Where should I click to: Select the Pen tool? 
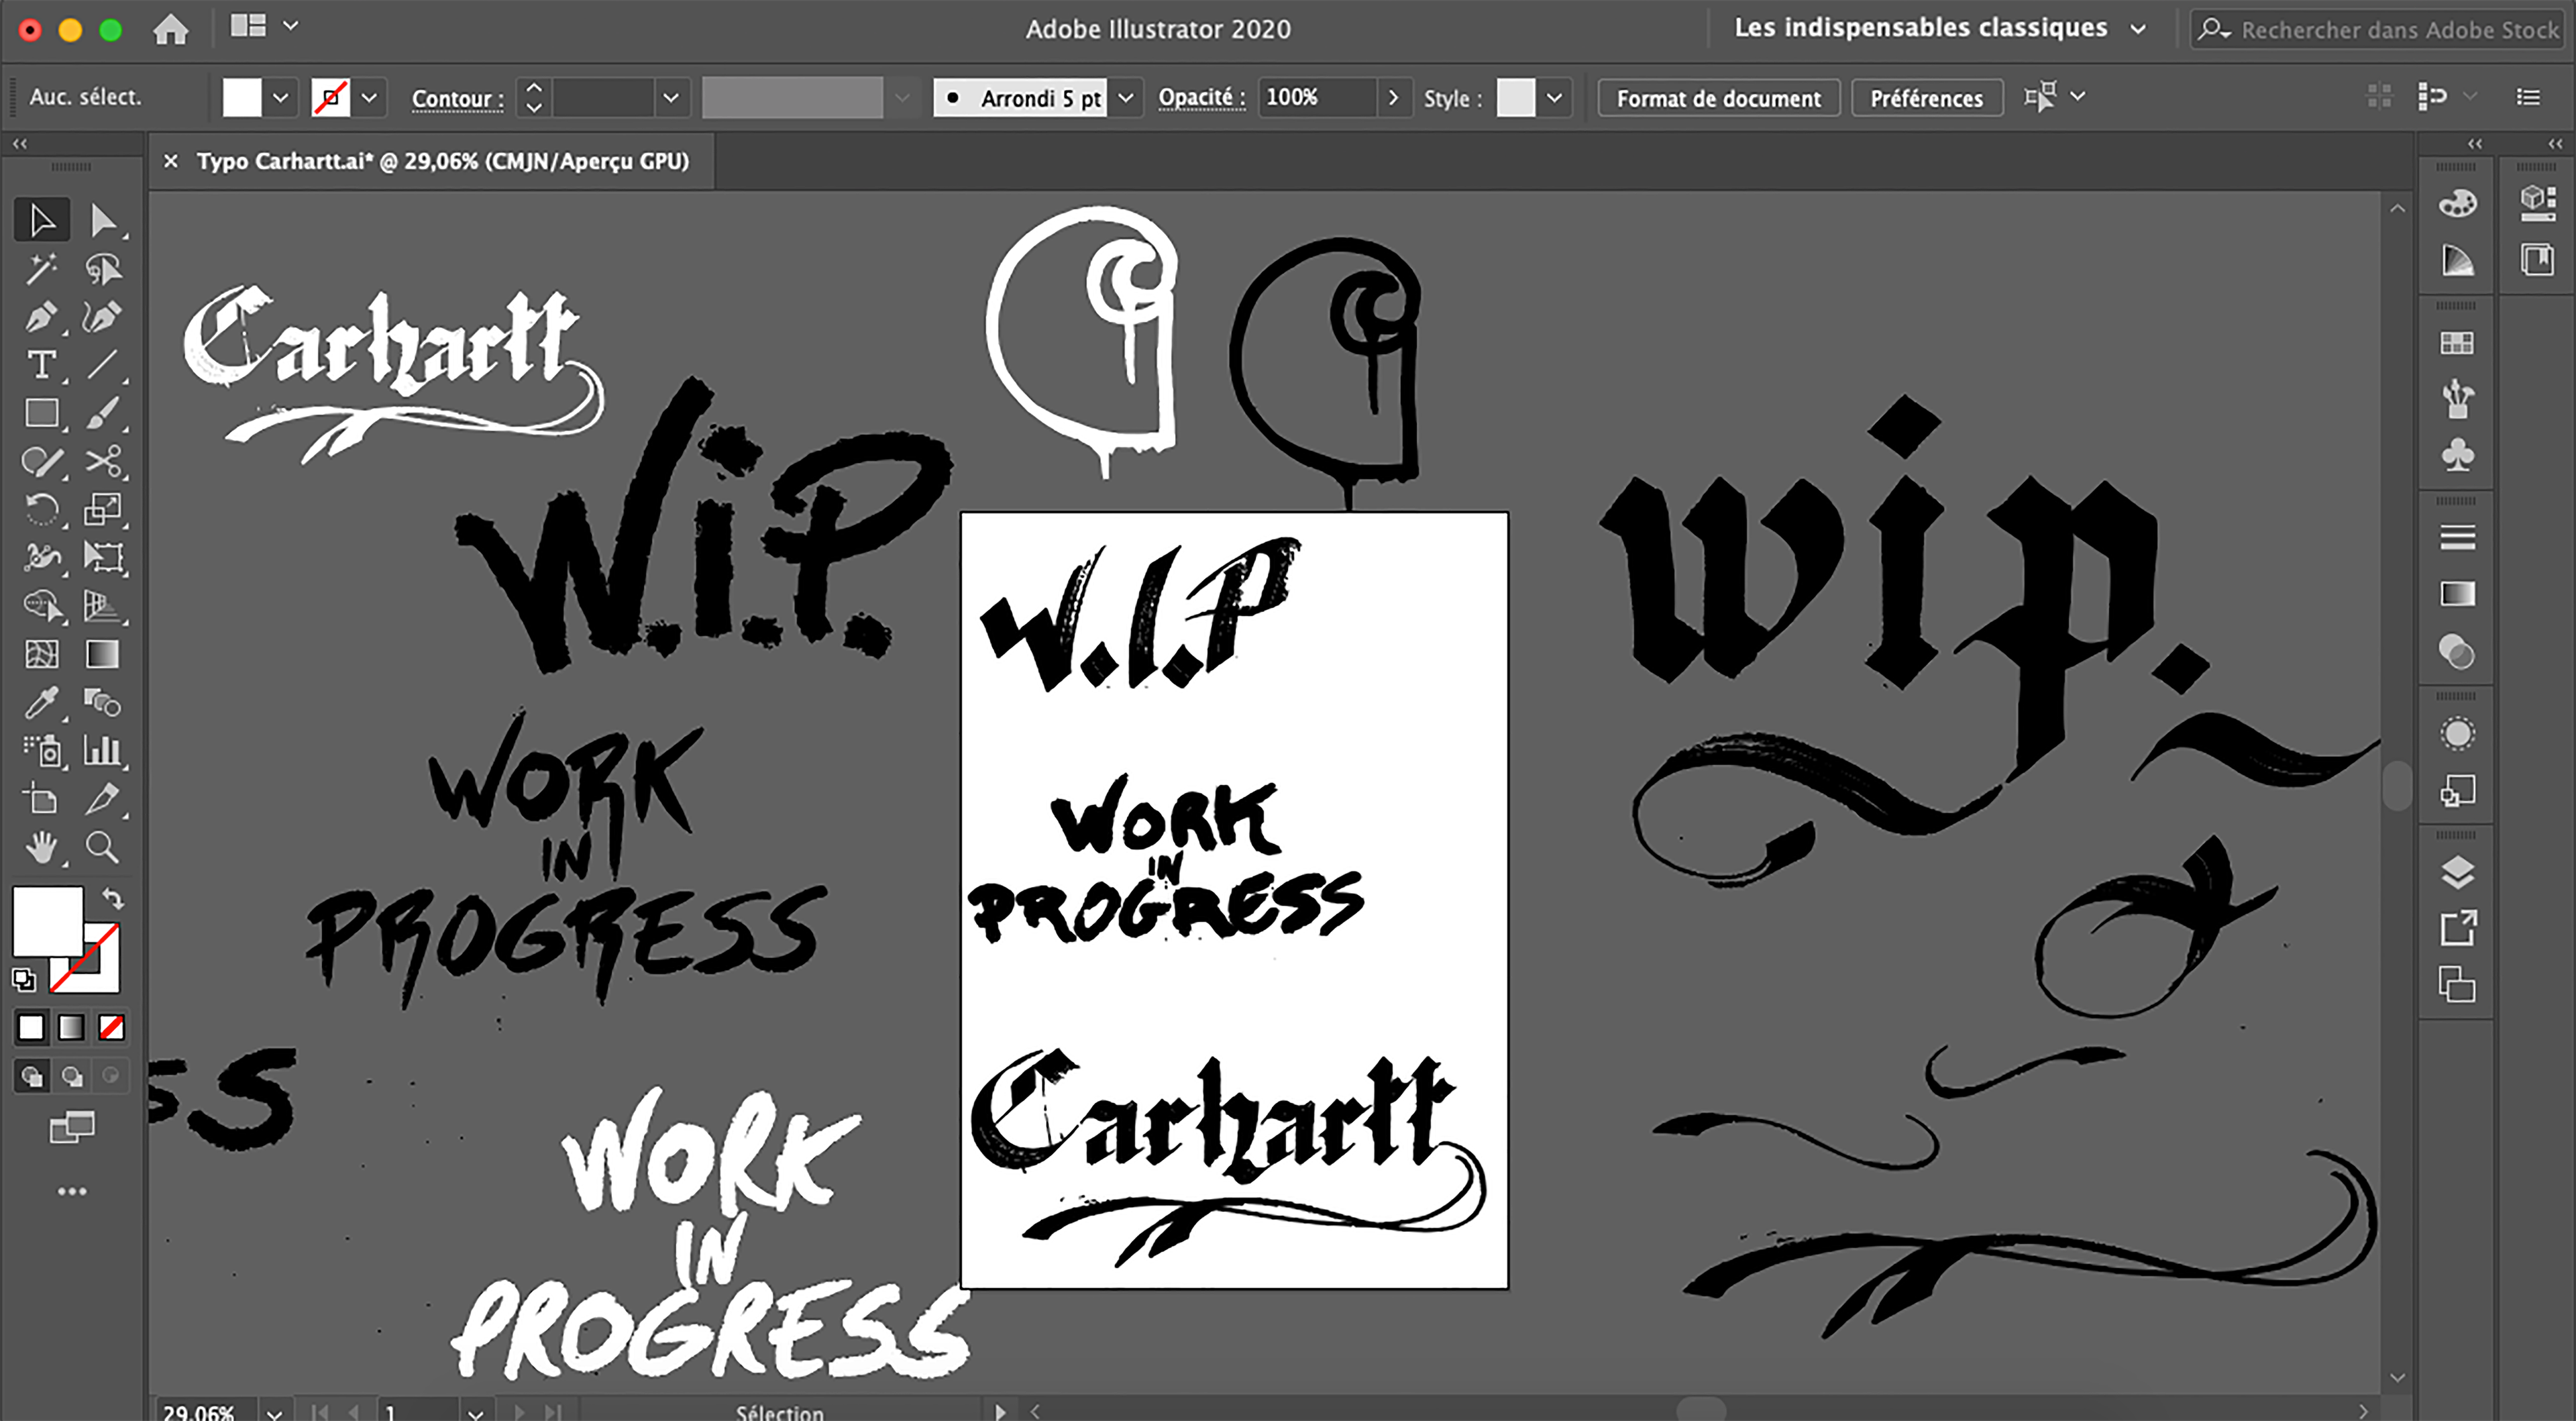[41, 318]
